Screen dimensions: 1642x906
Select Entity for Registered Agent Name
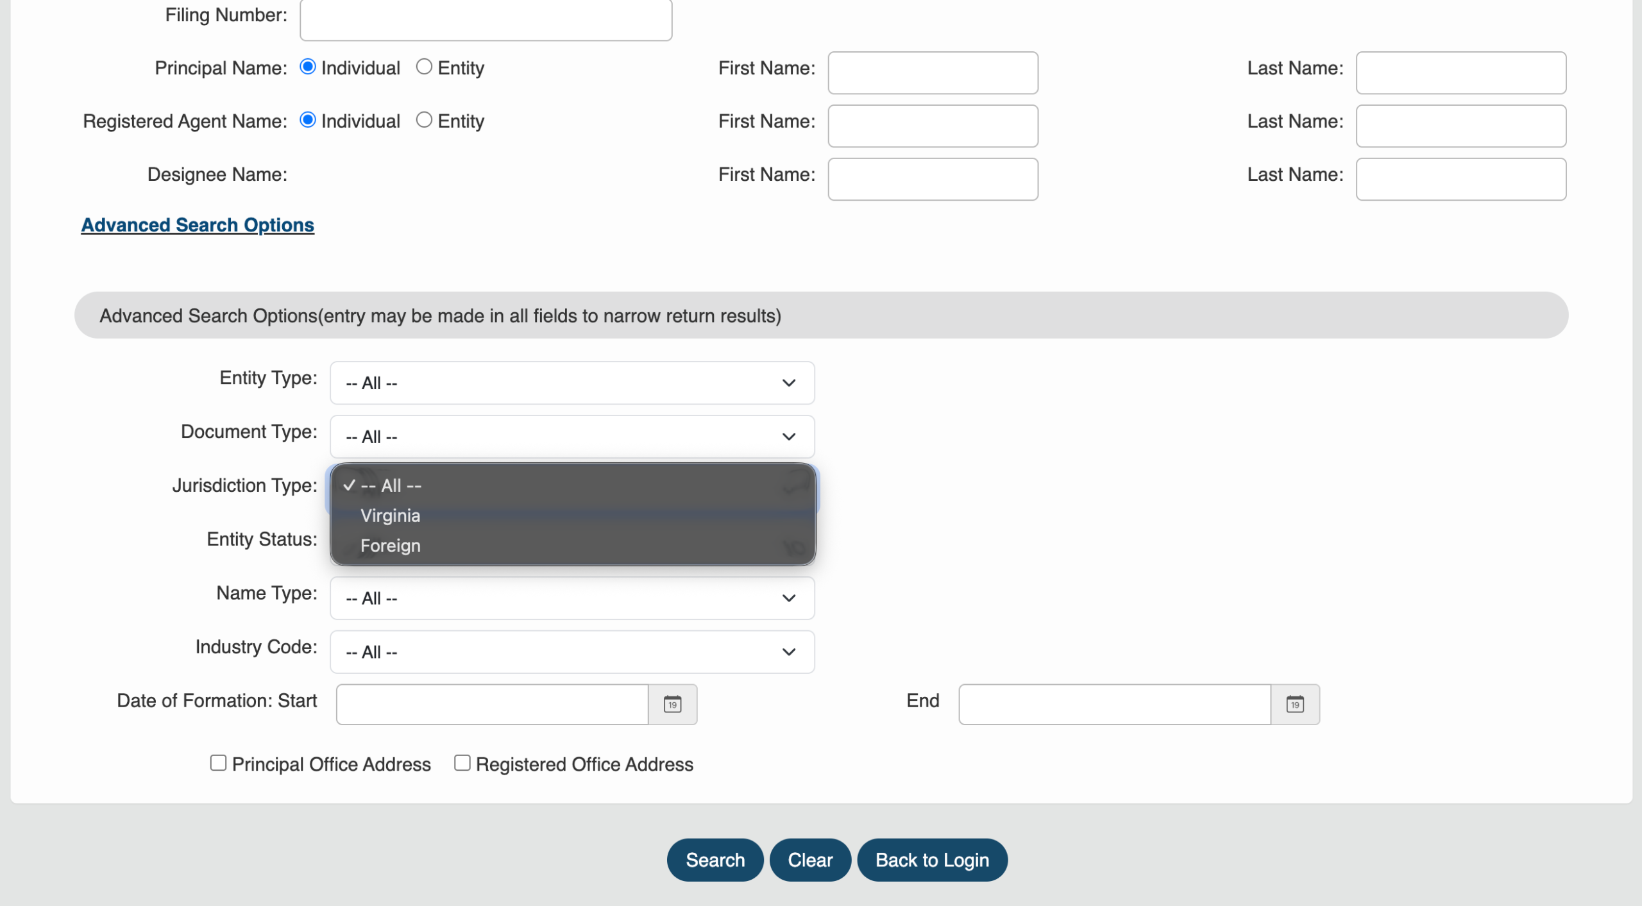click(x=424, y=120)
